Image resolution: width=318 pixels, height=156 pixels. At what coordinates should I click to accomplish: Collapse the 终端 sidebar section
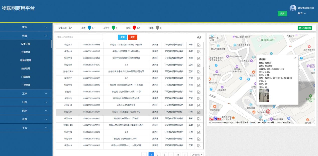coord(26,36)
